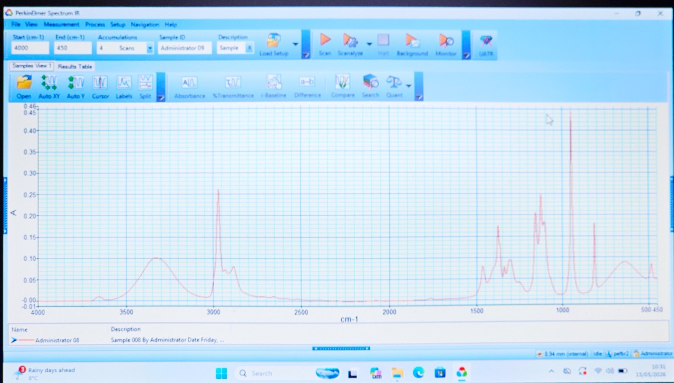Switch display to %Transmittance

point(233,87)
